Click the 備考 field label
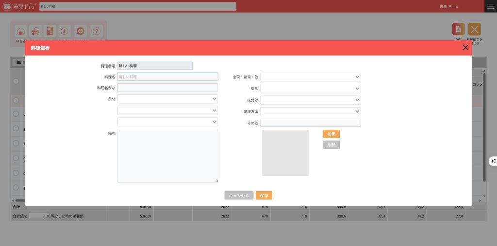The image size is (497, 246). 112,134
